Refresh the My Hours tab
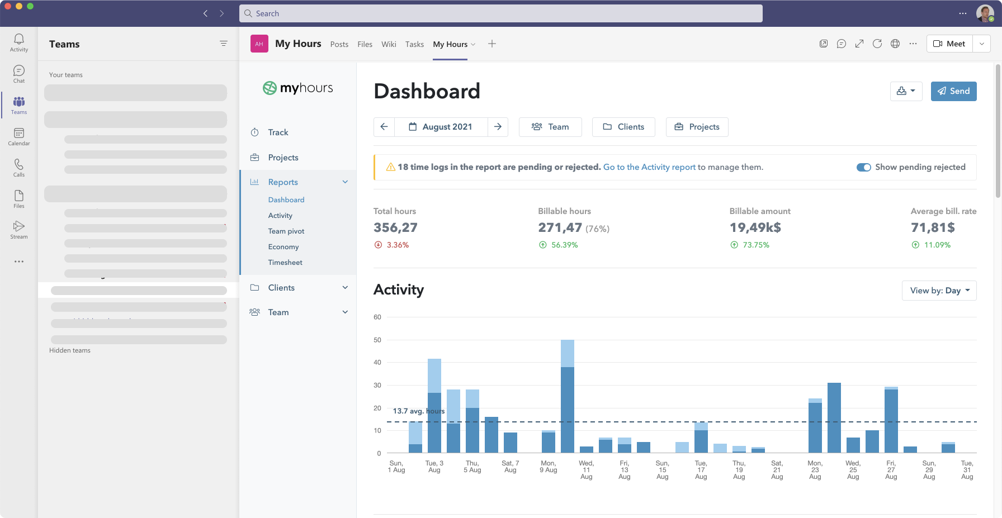Viewport: 1002px width, 518px height. [877, 44]
